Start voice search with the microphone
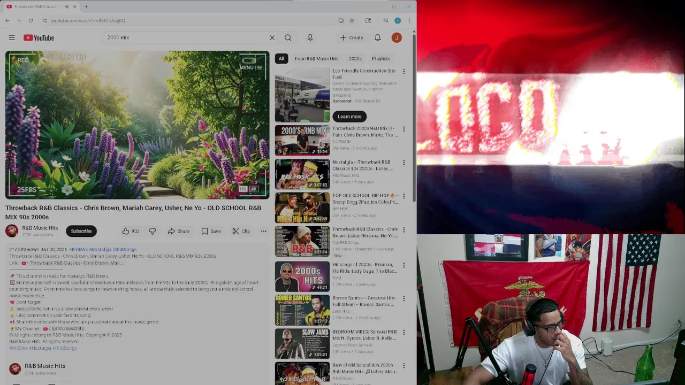685x385 pixels. click(310, 37)
